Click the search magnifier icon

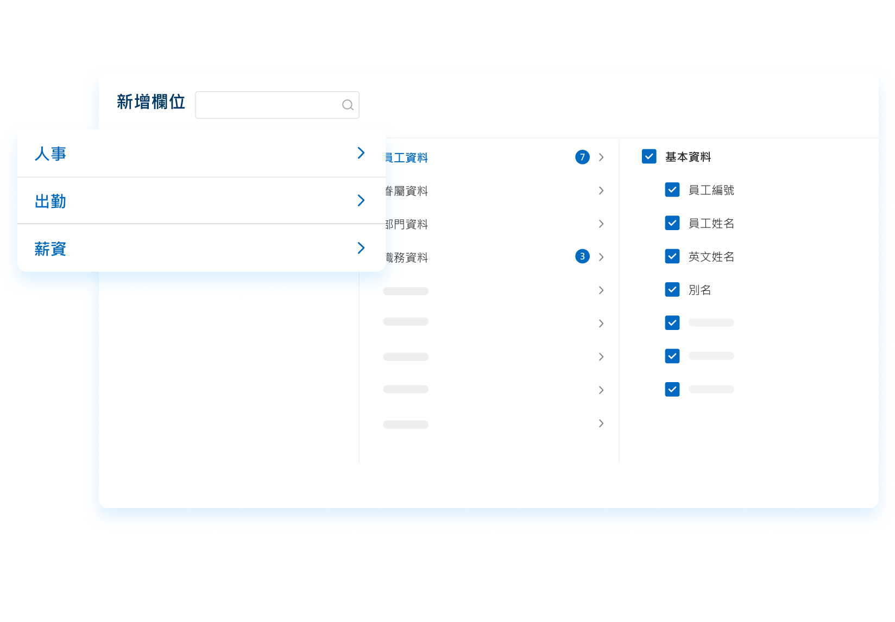347,105
